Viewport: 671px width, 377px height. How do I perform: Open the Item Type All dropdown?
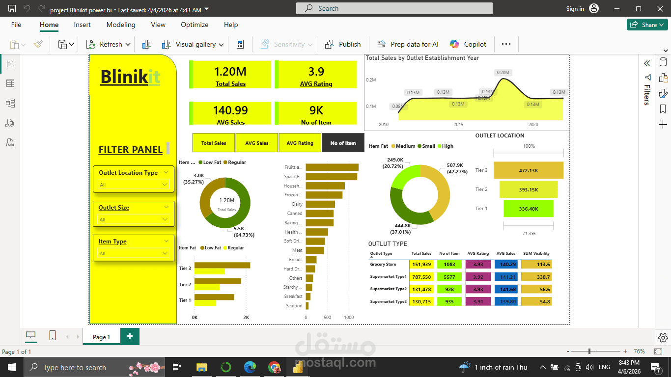(x=134, y=253)
